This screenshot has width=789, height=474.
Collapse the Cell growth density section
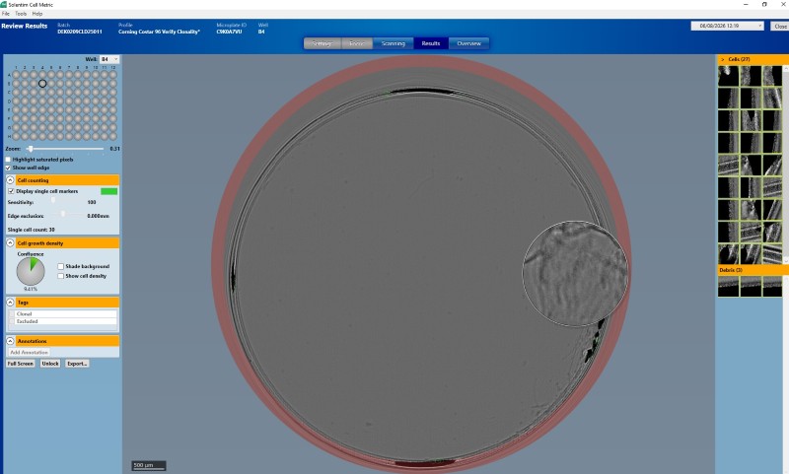pyautogui.click(x=10, y=242)
